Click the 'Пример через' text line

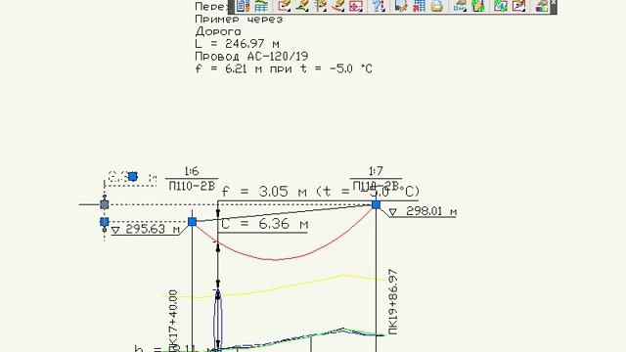point(239,19)
